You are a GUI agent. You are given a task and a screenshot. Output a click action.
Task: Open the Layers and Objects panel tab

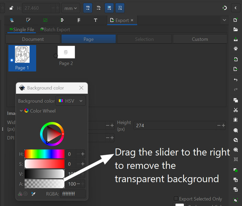pos(12,20)
